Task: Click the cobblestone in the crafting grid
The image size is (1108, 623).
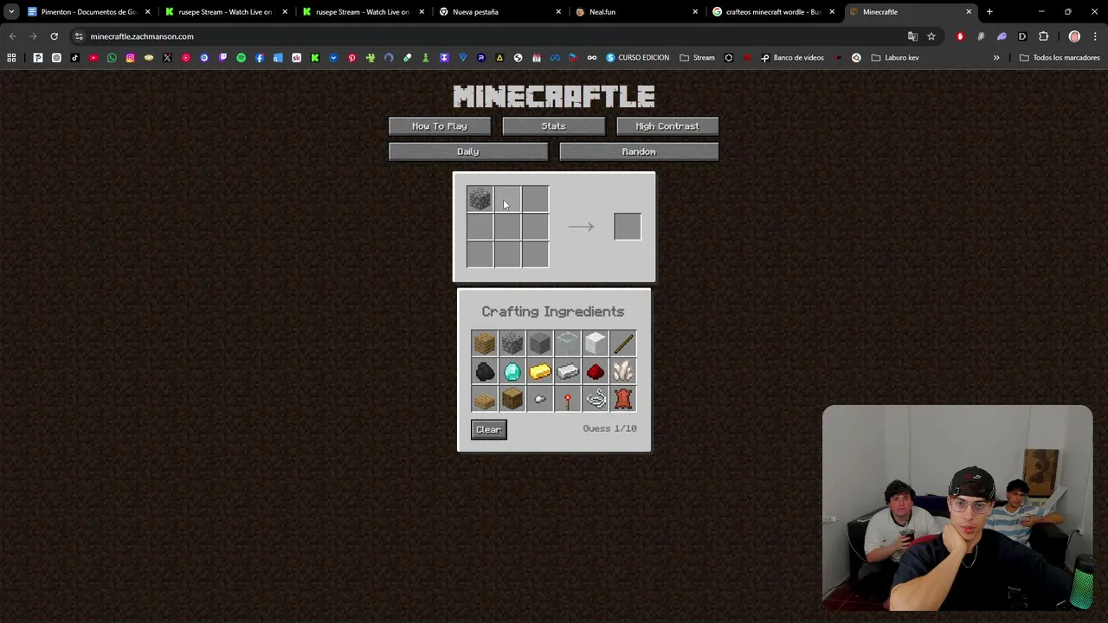Action: tap(480, 199)
